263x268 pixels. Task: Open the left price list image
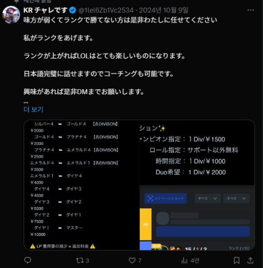(82, 185)
